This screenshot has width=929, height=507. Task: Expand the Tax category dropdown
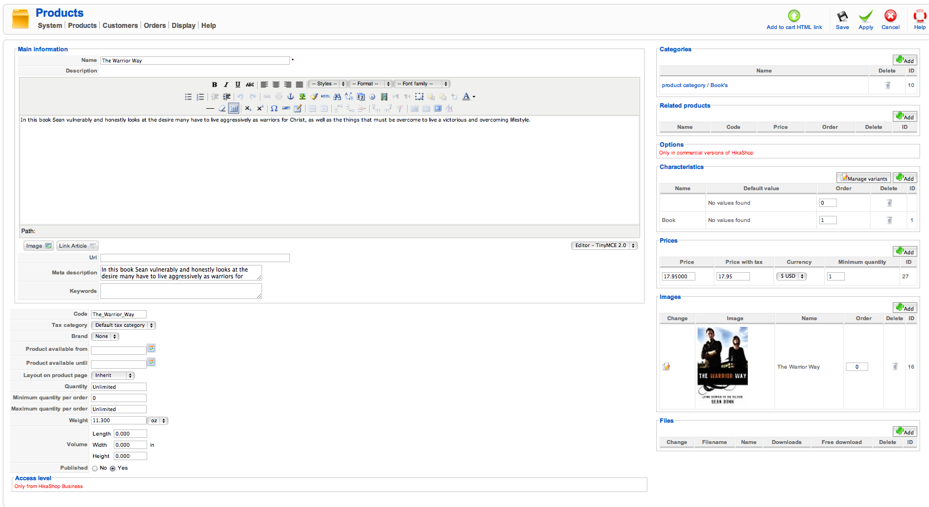click(123, 325)
